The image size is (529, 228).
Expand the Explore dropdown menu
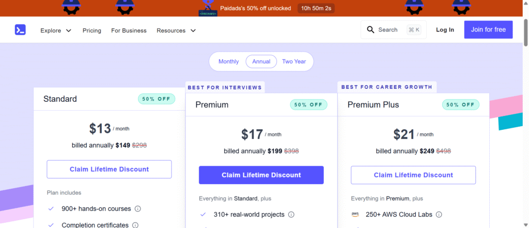56,31
